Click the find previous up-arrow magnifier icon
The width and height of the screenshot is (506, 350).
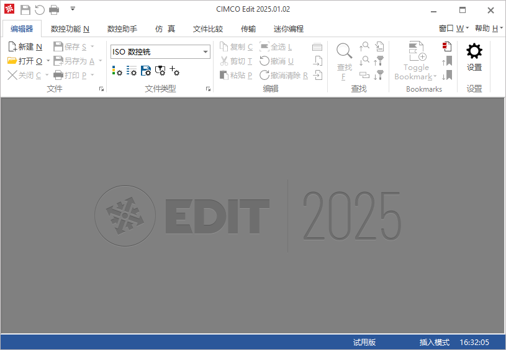coord(364,46)
